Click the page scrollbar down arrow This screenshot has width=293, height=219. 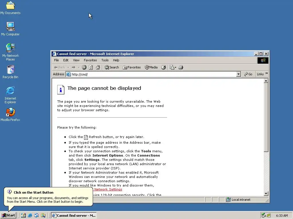266,194
